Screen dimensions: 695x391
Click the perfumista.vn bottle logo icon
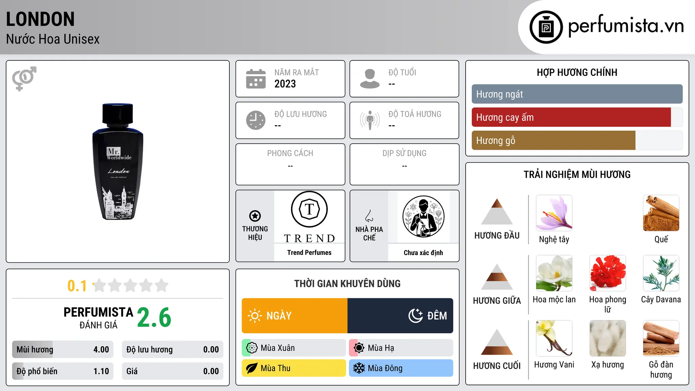click(546, 27)
